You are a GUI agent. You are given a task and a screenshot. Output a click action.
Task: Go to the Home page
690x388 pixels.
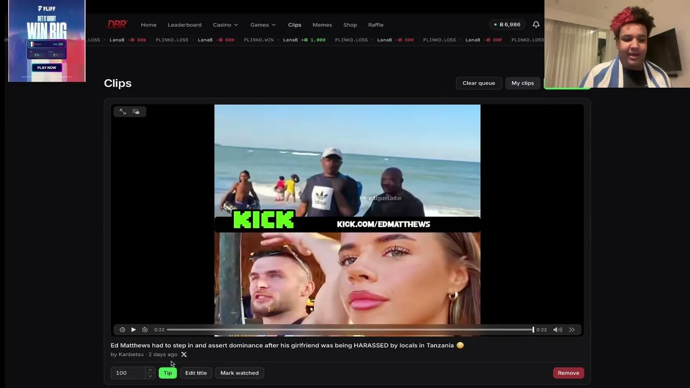point(149,25)
